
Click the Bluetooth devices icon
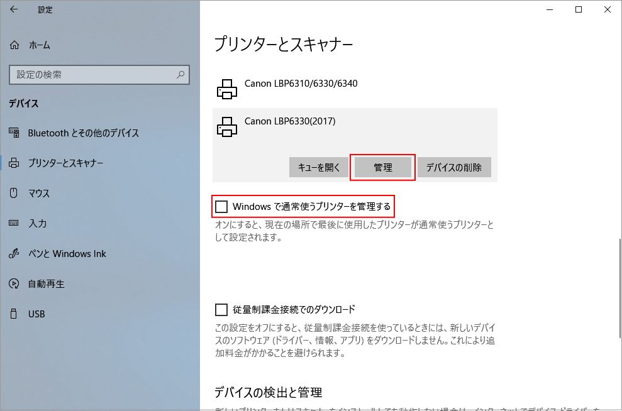[x=14, y=133]
